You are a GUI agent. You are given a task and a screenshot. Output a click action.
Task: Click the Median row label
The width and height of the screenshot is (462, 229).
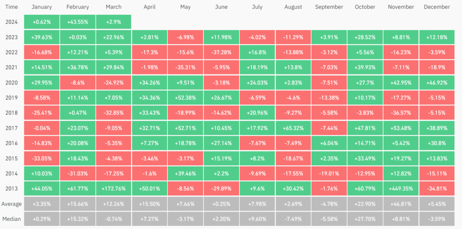12,219
